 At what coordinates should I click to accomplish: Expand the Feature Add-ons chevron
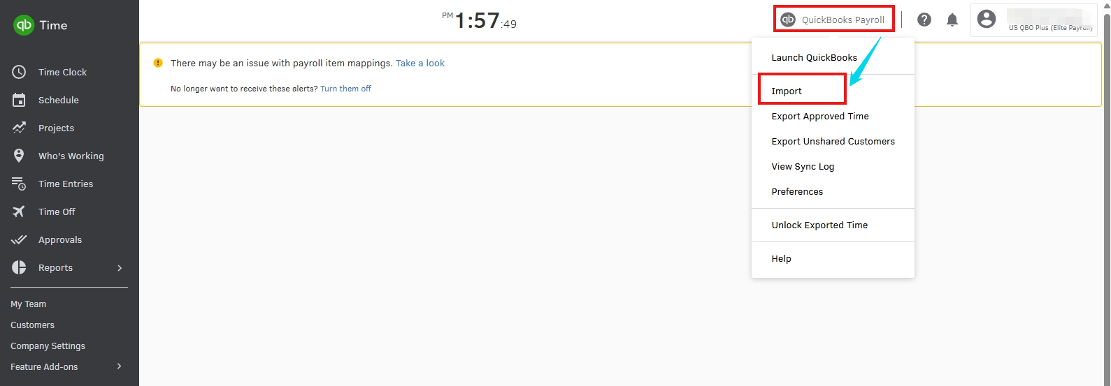[x=120, y=366]
